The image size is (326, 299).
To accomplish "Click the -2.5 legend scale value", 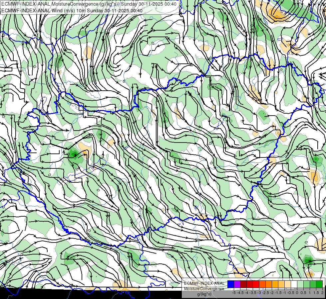I will pyautogui.click(x=265, y=293).
